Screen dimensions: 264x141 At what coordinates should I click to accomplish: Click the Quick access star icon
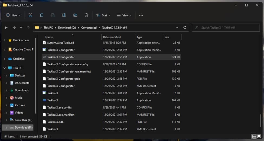(10, 40)
